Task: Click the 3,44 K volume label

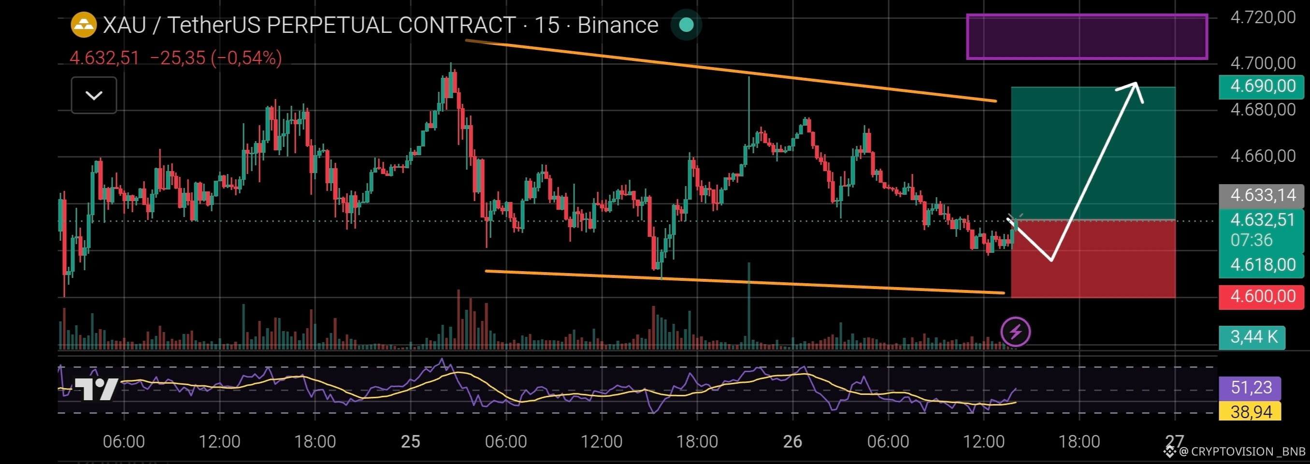Action: tap(1252, 337)
